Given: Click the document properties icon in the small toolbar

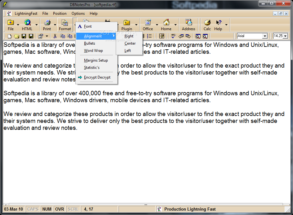Looking at the screenshot, I should coord(40,36).
